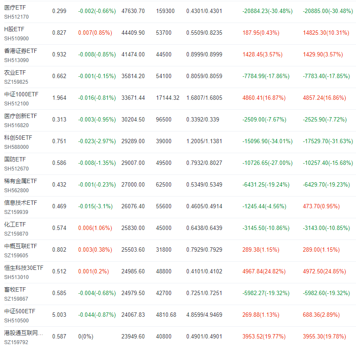Click 国防ETF name
This screenshot has height=348, width=356.
(15, 159)
